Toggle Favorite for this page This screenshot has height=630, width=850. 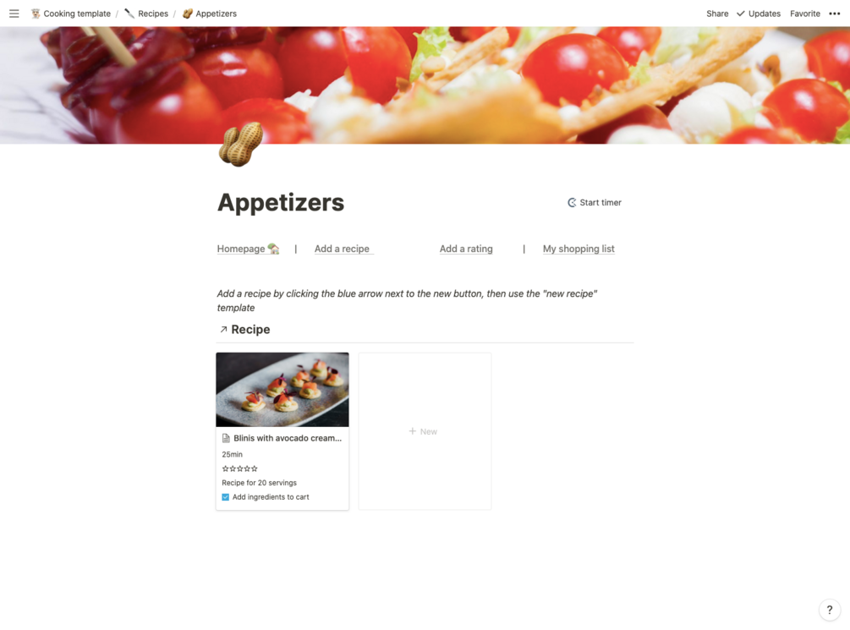pos(805,14)
